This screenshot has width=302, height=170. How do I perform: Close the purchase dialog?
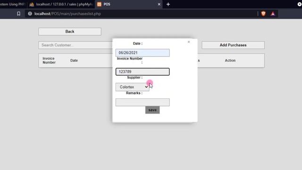point(189,42)
